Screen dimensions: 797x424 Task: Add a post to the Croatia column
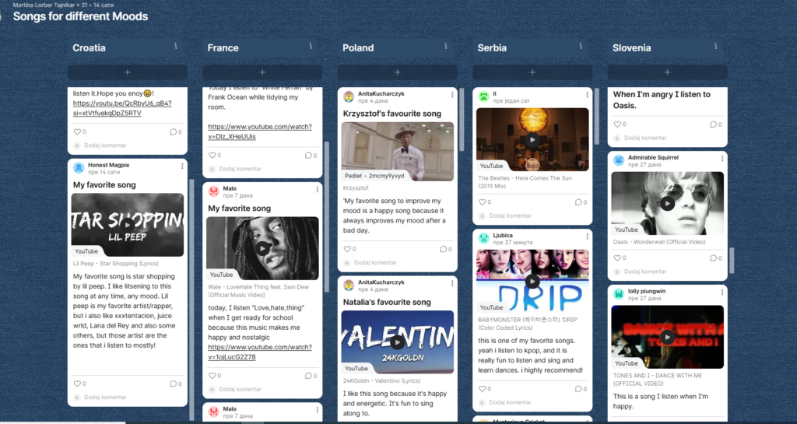click(127, 72)
